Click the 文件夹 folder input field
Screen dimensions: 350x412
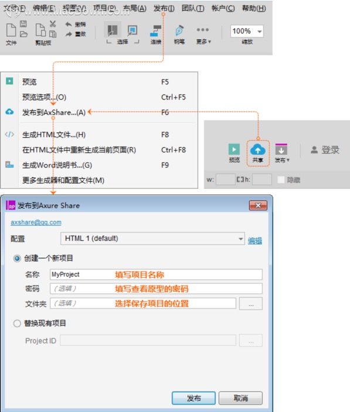tap(143, 304)
